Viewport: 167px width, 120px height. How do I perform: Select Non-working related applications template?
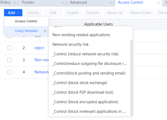pyautogui.click(x=81, y=35)
